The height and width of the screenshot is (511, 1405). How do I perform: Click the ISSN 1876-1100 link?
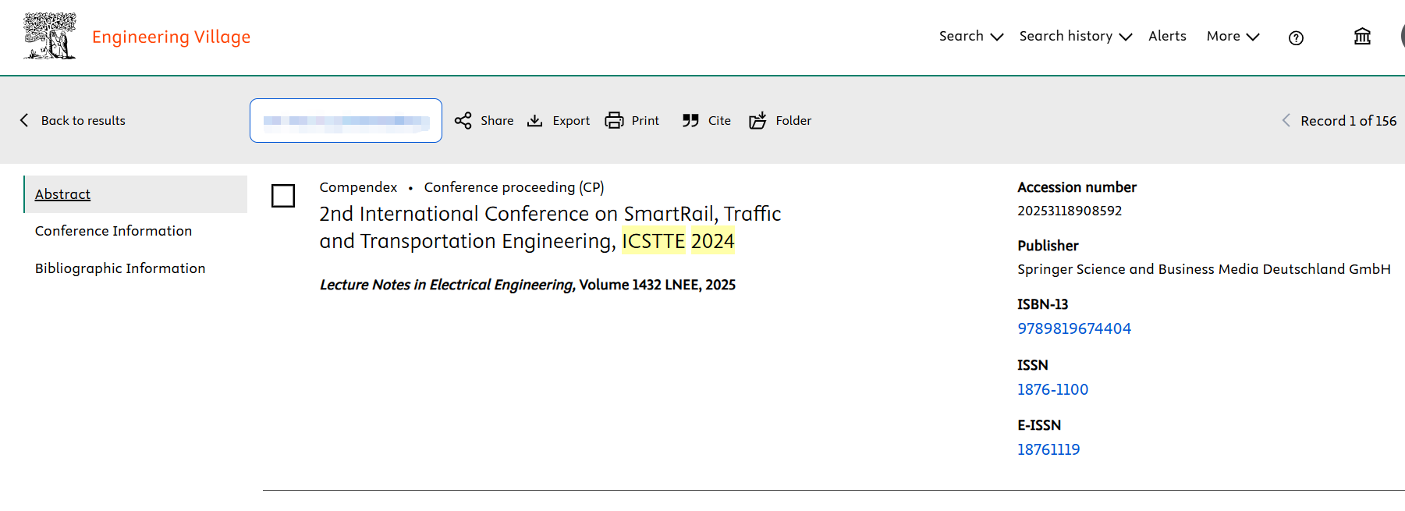(x=1052, y=389)
